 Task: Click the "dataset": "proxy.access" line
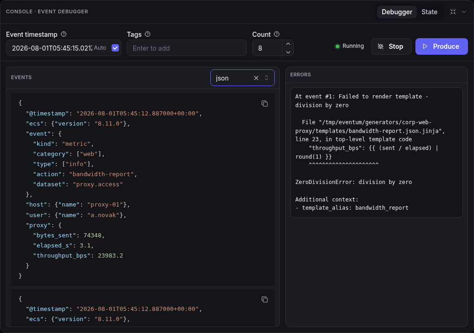[78, 184]
